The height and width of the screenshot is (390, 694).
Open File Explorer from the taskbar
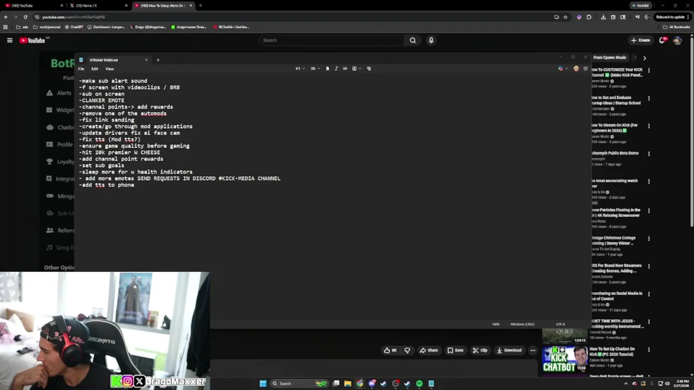(x=348, y=383)
